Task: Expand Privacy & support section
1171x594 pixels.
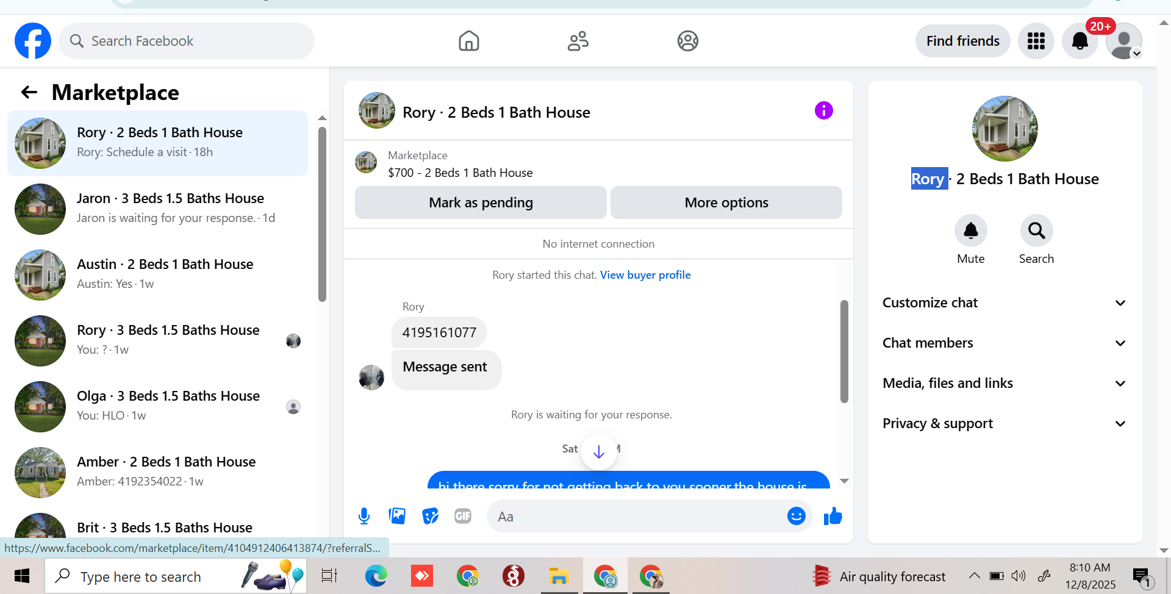Action: [x=1004, y=424]
